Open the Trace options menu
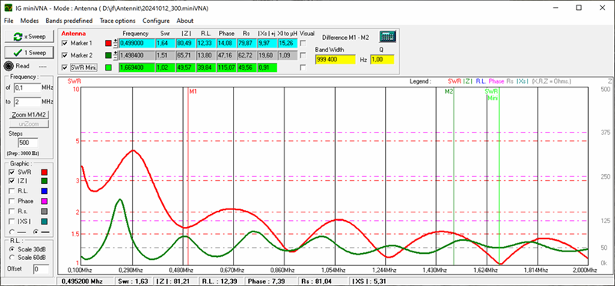This screenshot has width=615, height=286. coord(118,21)
